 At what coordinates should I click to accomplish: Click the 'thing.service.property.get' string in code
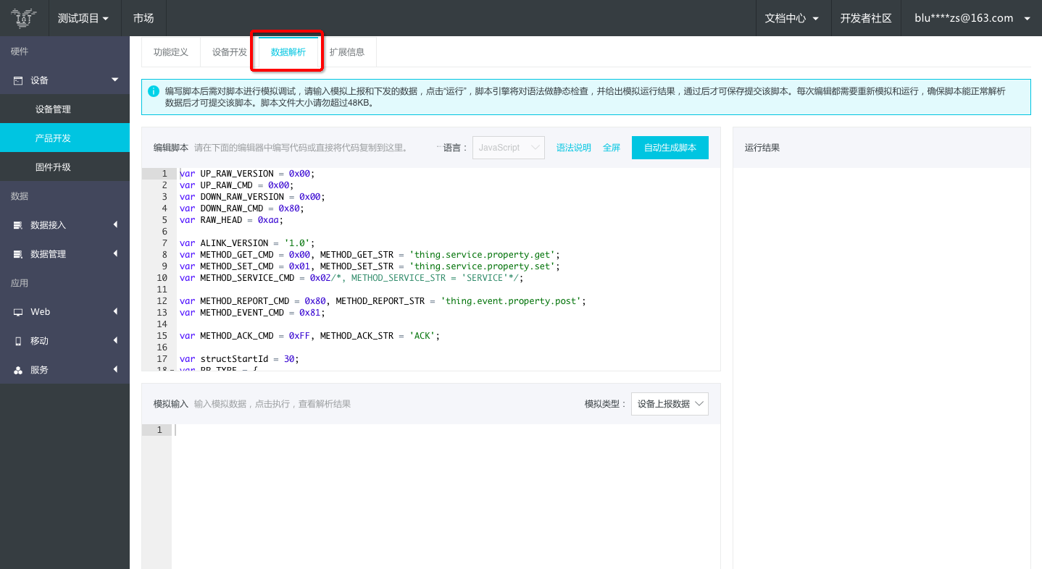(x=484, y=255)
